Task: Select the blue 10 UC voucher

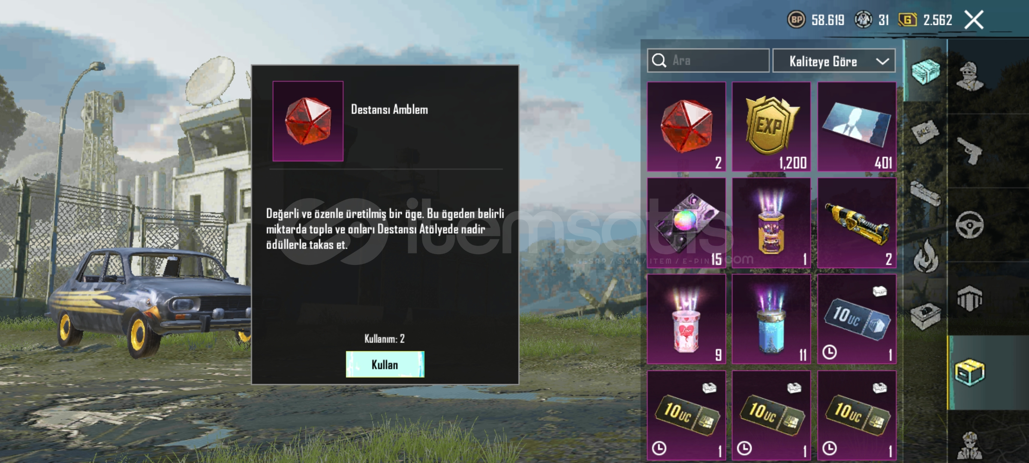Action: pyautogui.click(x=857, y=319)
